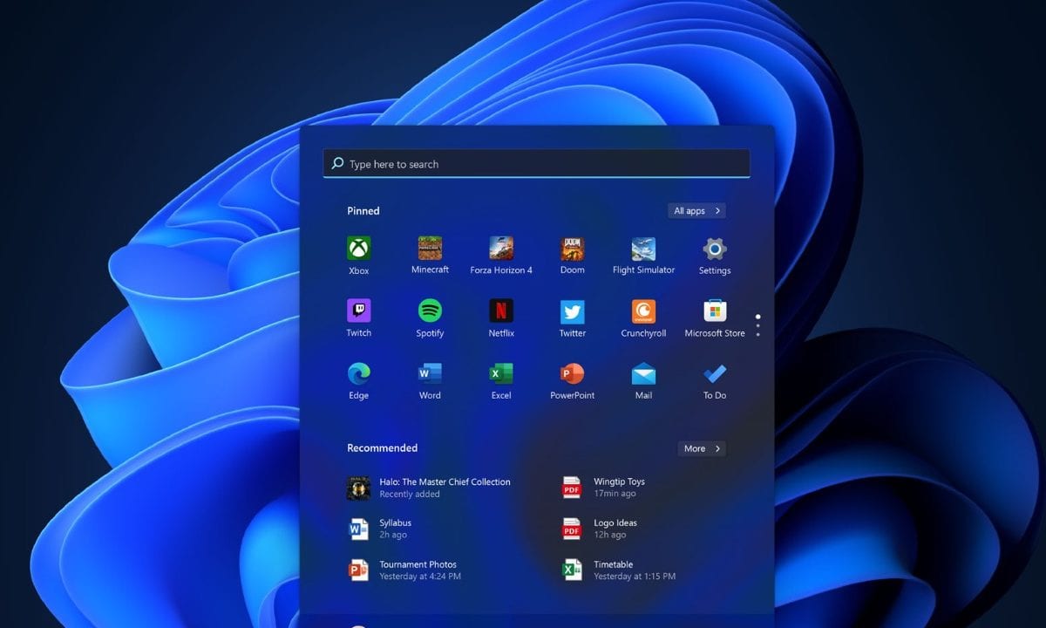This screenshot has height=628, width=1046.
Task: Click the '17min ago' timestamp
Action: [615, 494]
